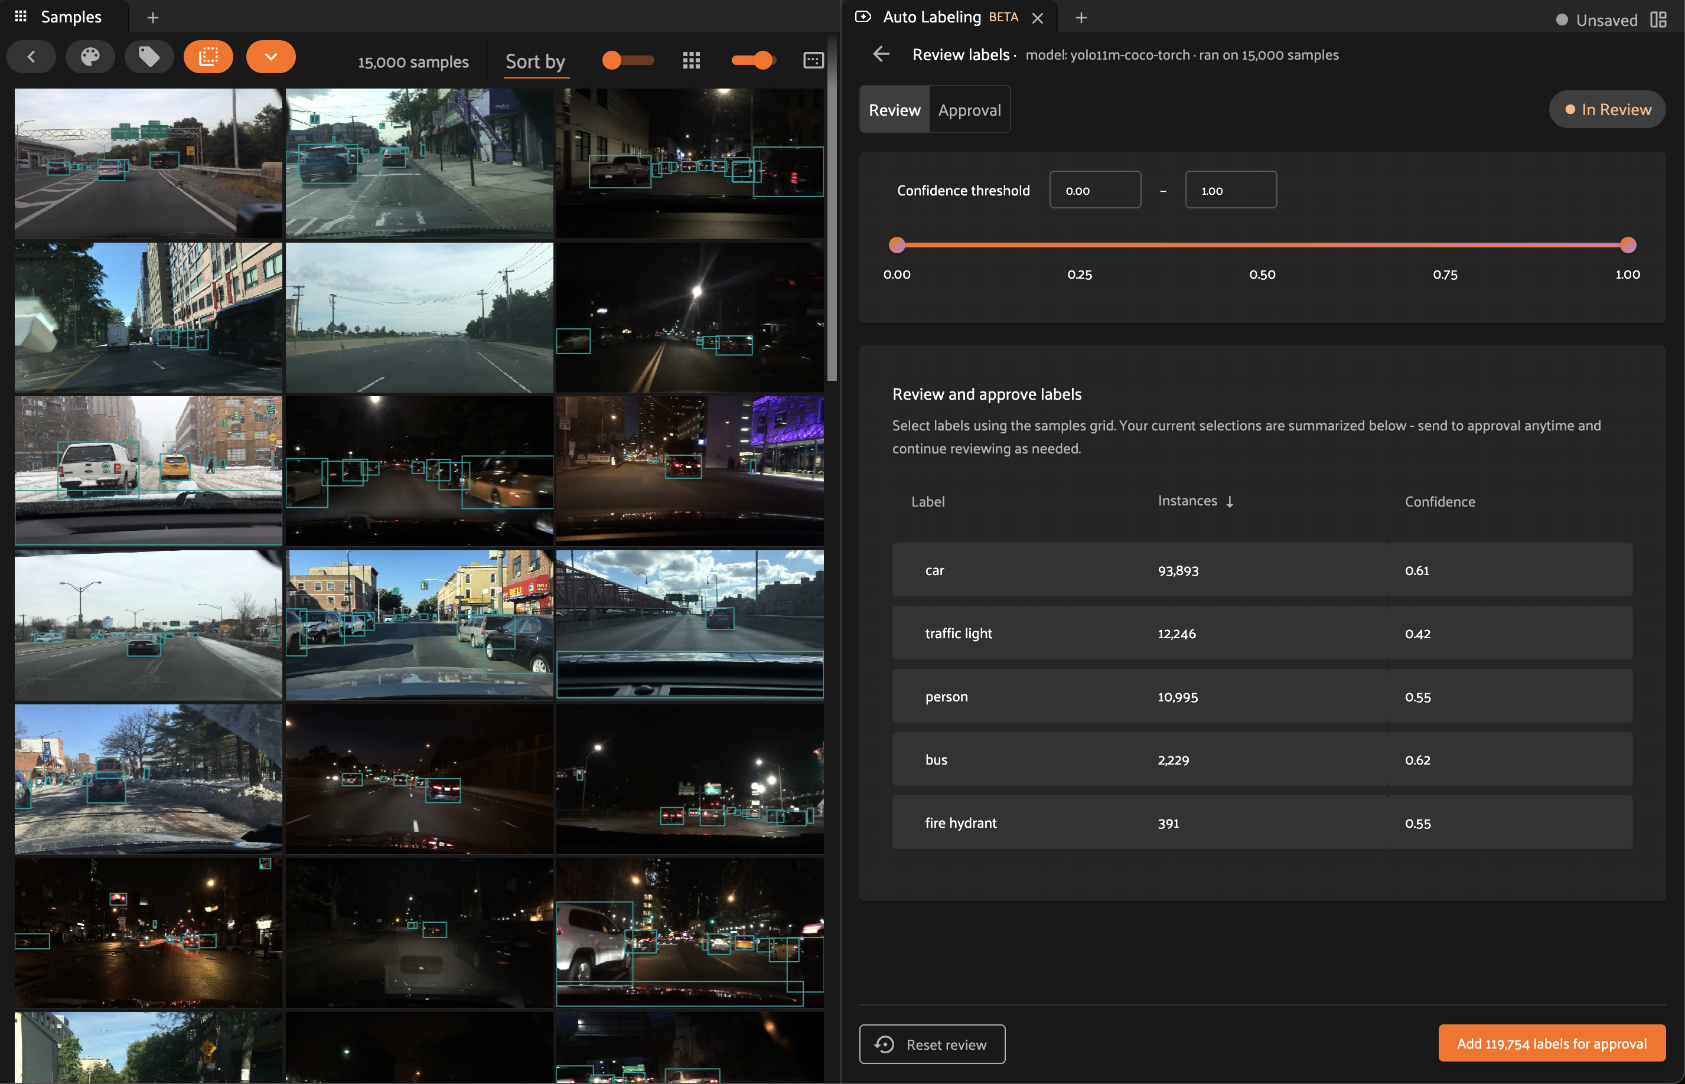
Task: Add a new panel next to Samples
Action: 153,18
